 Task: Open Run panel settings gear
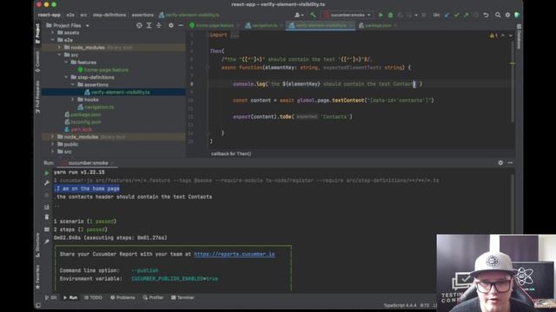click(x=500, y=163)
